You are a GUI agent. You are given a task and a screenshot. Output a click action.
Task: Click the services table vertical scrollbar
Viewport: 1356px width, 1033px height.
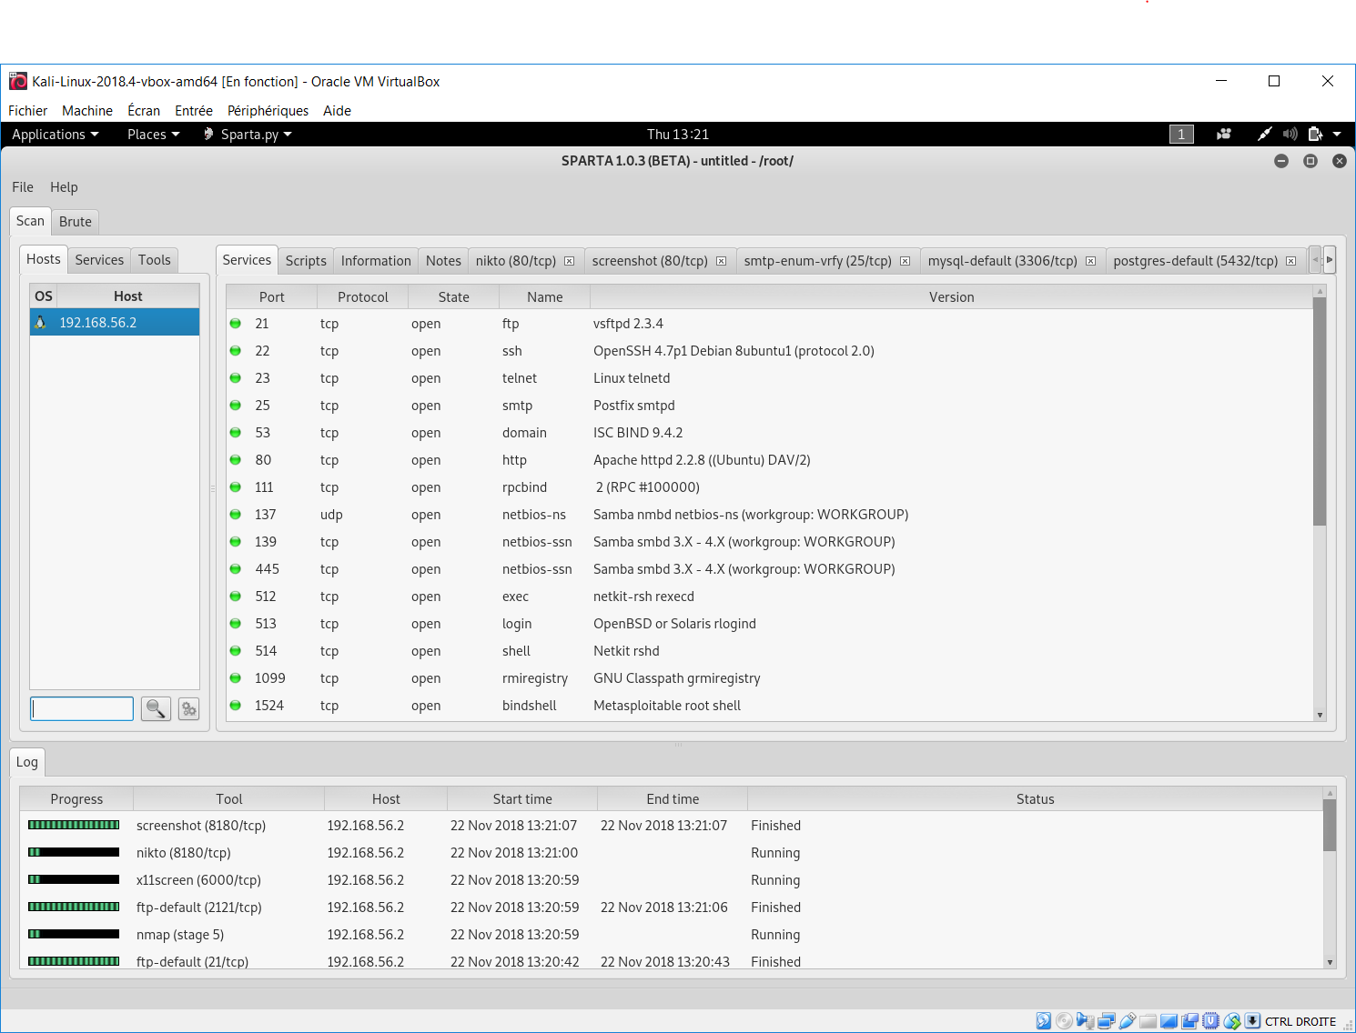[1320, 412]
